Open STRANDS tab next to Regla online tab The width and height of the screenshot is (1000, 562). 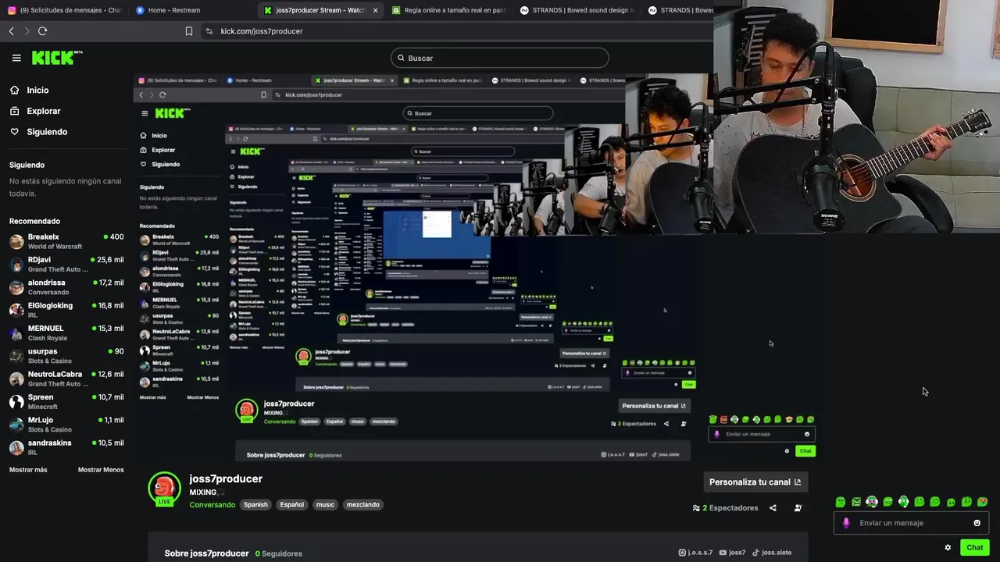click(x=577, y=10)
